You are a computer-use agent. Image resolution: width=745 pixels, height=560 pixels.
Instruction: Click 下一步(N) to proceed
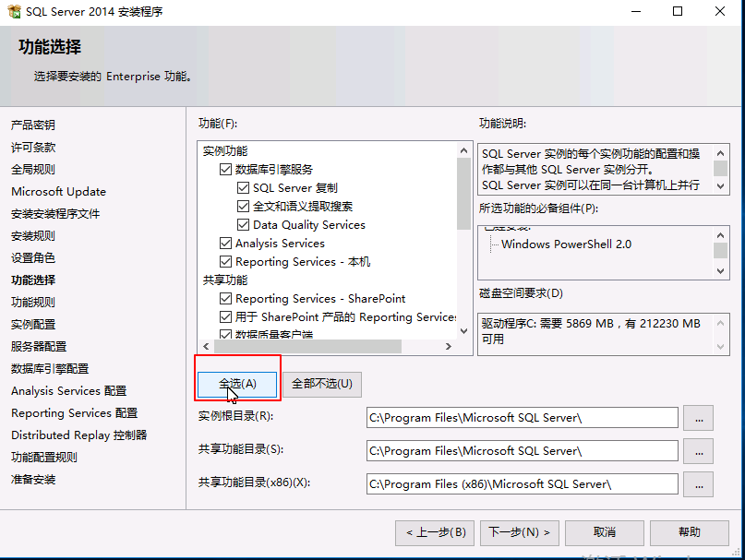coord(519,532)
